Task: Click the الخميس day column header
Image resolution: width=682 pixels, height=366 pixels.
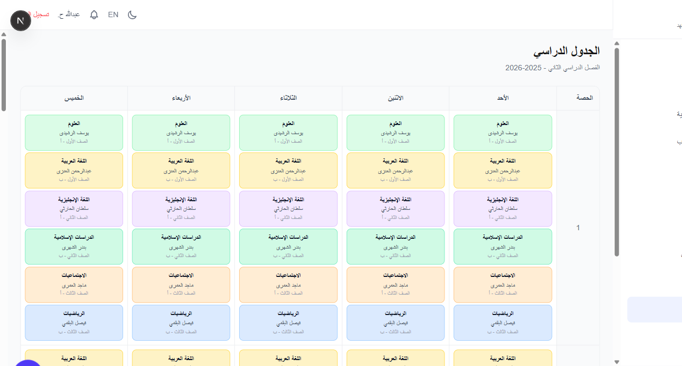Action: tap(73, 98)
